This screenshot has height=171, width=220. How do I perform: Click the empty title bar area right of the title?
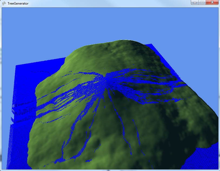coord(108,3)
